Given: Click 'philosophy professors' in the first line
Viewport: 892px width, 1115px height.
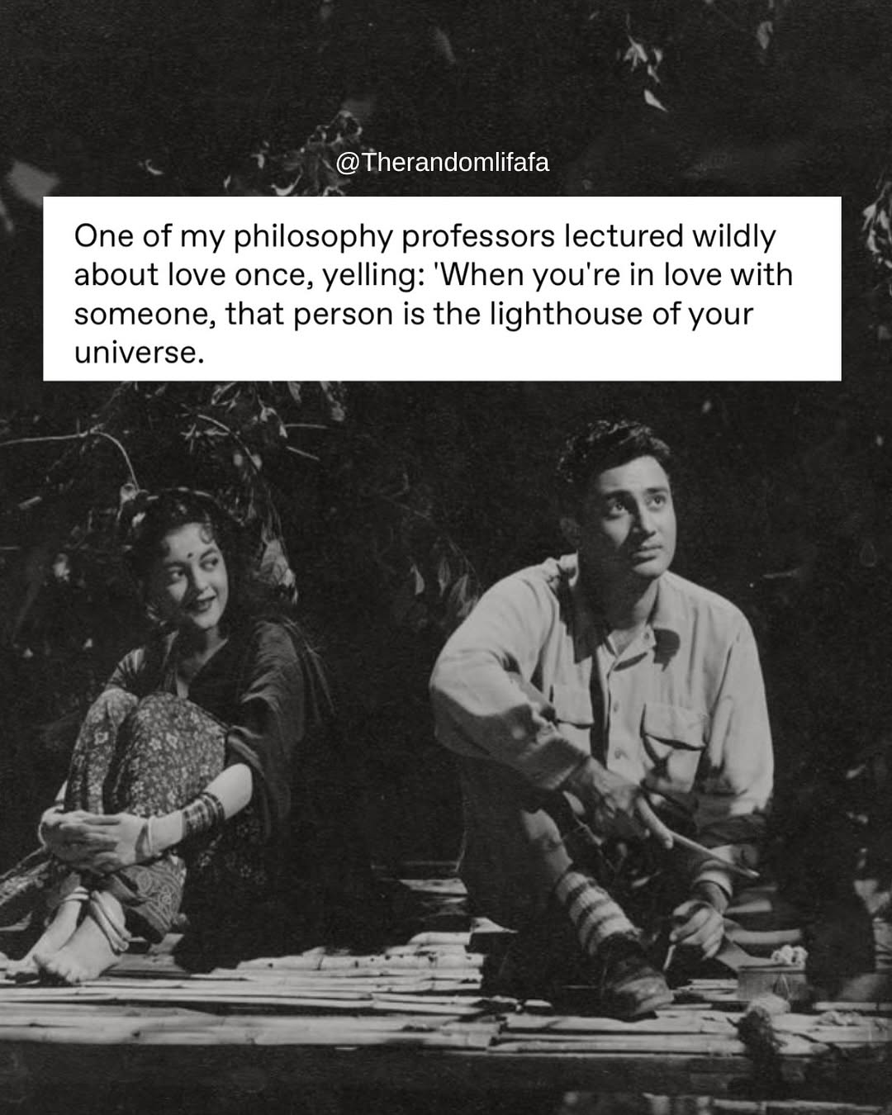Looking at the screenshot, I should 394,237.
